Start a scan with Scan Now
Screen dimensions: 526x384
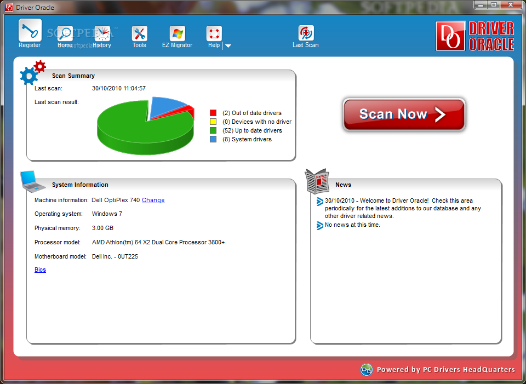(404, 114)
